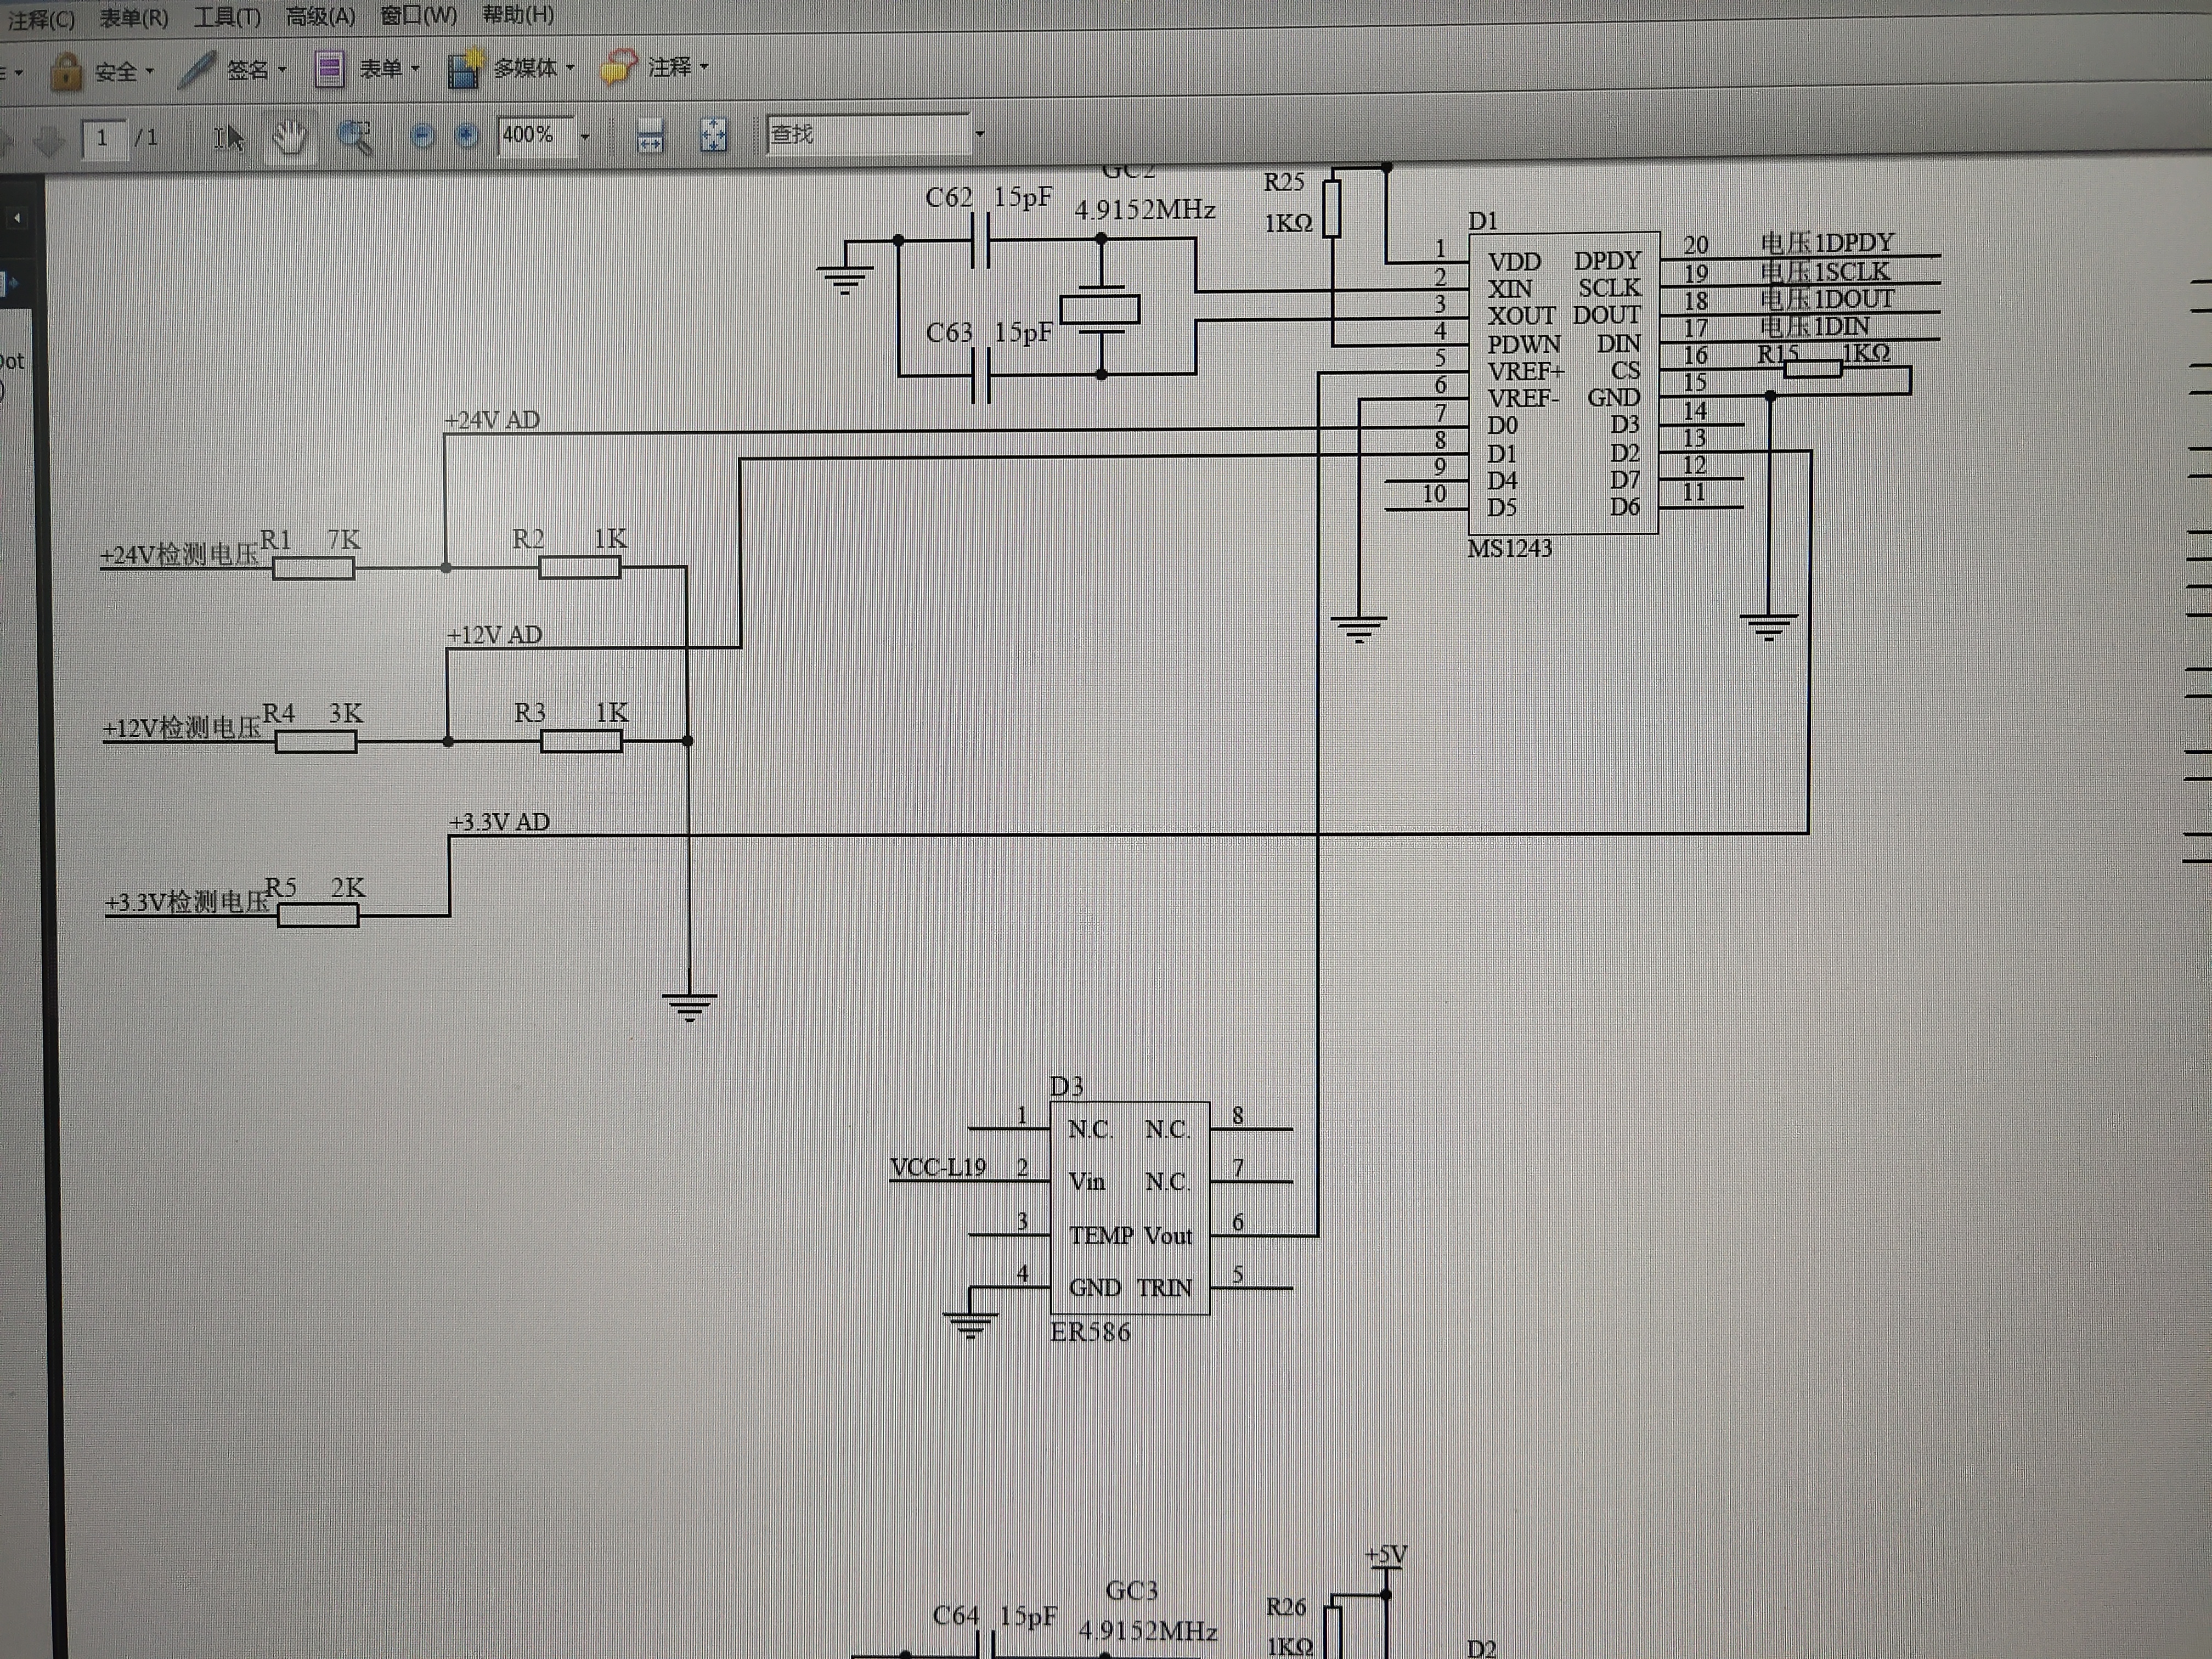Choose the Marquee Zoom magnifier tool
The image size is (2212, 1659).
tap(353, 137)
